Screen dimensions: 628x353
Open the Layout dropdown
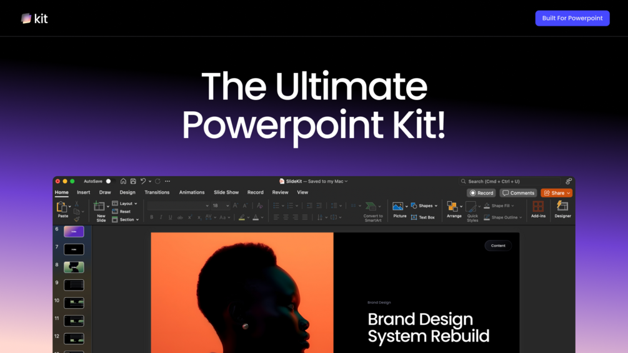click(125, 203)
